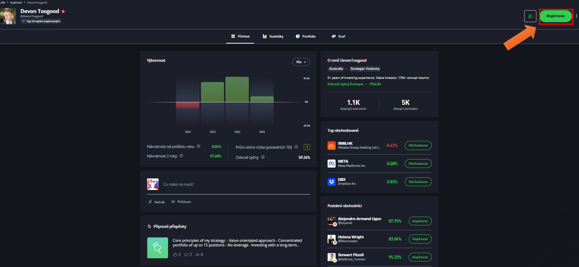579x267 pixels.
Task: Open the three-dot more options menu
Action: (576, 16)
